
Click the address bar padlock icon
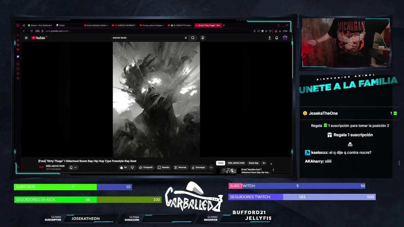coord(42,31)
